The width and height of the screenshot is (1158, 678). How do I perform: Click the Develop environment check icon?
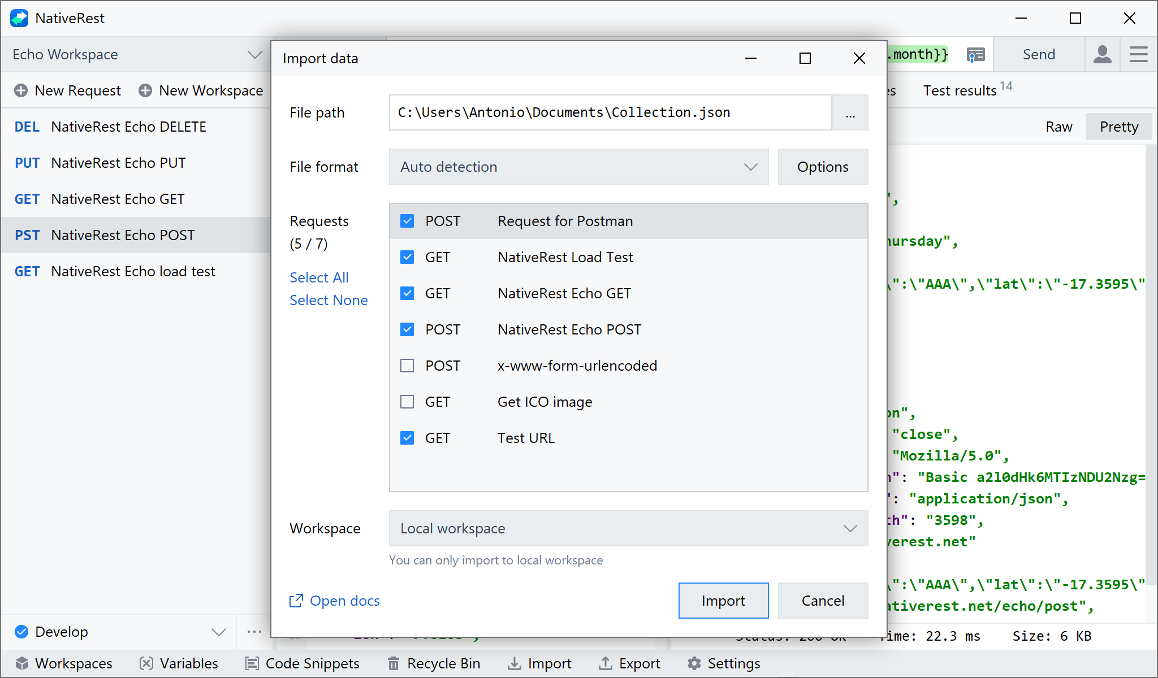(x=21, y=632)
